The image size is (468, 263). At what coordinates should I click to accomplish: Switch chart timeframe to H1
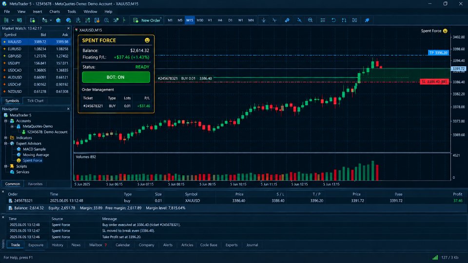coord(210,20)
